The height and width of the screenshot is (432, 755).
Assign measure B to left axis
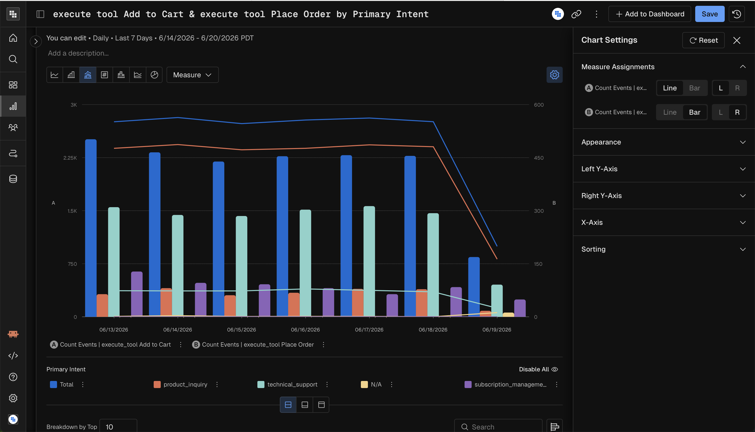coord(721,112)
